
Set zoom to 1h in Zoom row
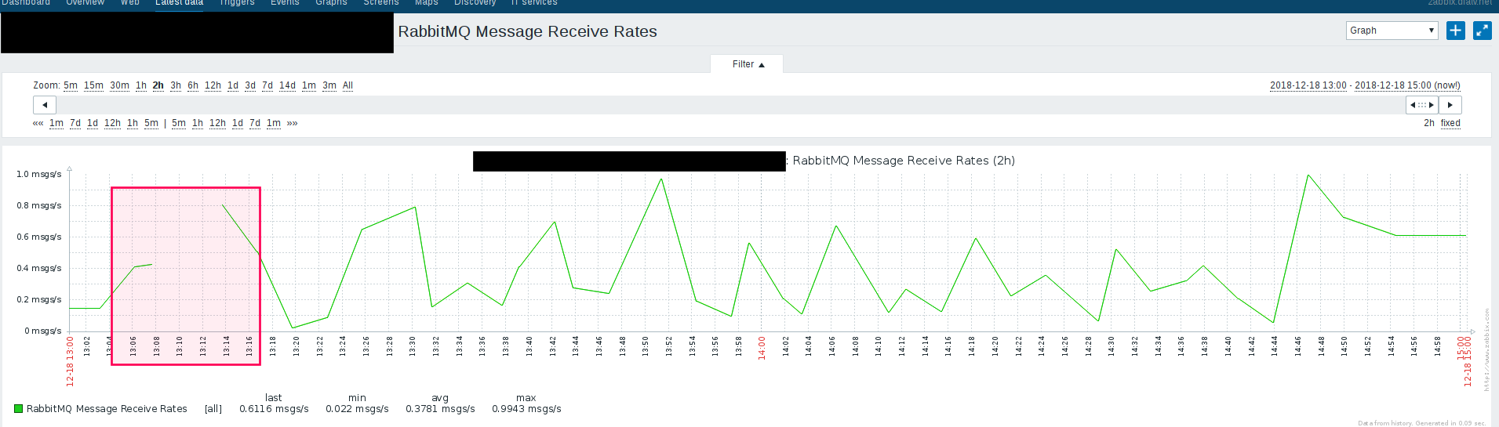(141, 85)
